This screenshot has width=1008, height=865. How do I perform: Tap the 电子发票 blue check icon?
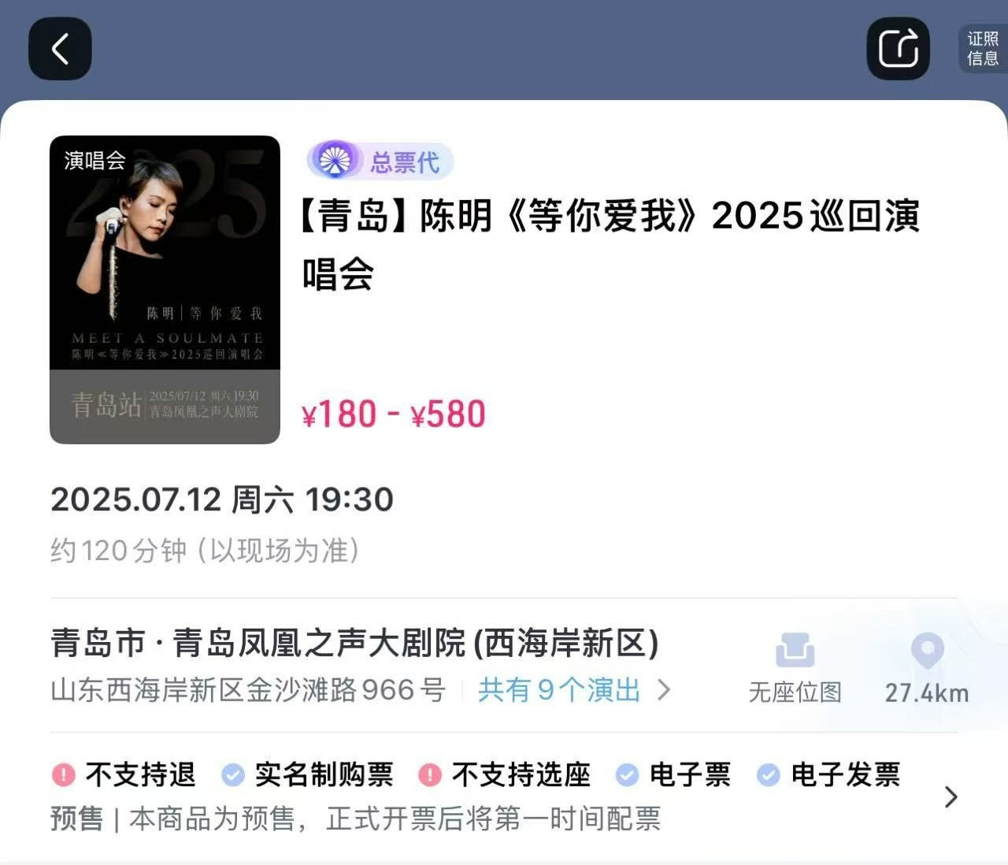(x=768, y=774)
